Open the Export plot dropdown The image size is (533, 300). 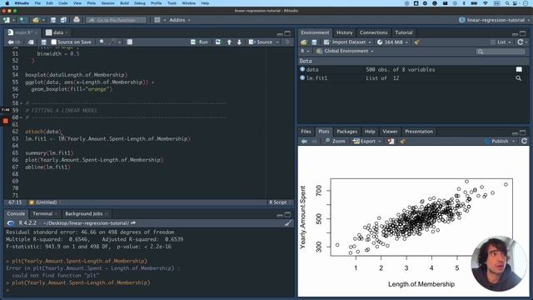coord(366,141)
